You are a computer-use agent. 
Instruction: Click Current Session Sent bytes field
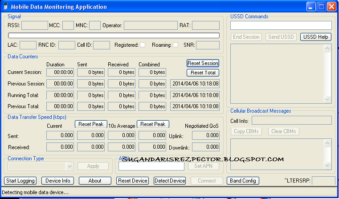pos(91,72)
